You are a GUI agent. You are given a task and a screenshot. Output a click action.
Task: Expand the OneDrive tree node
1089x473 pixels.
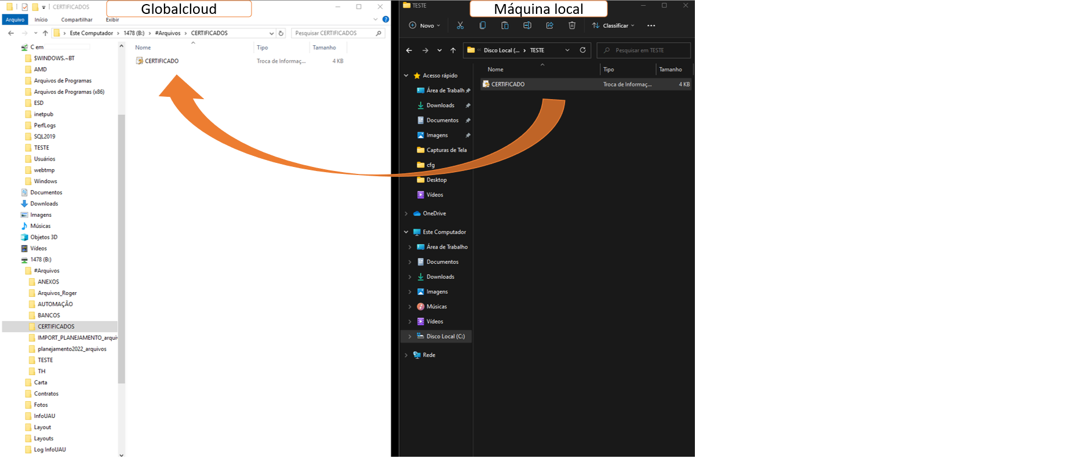(x=406, y=213)
